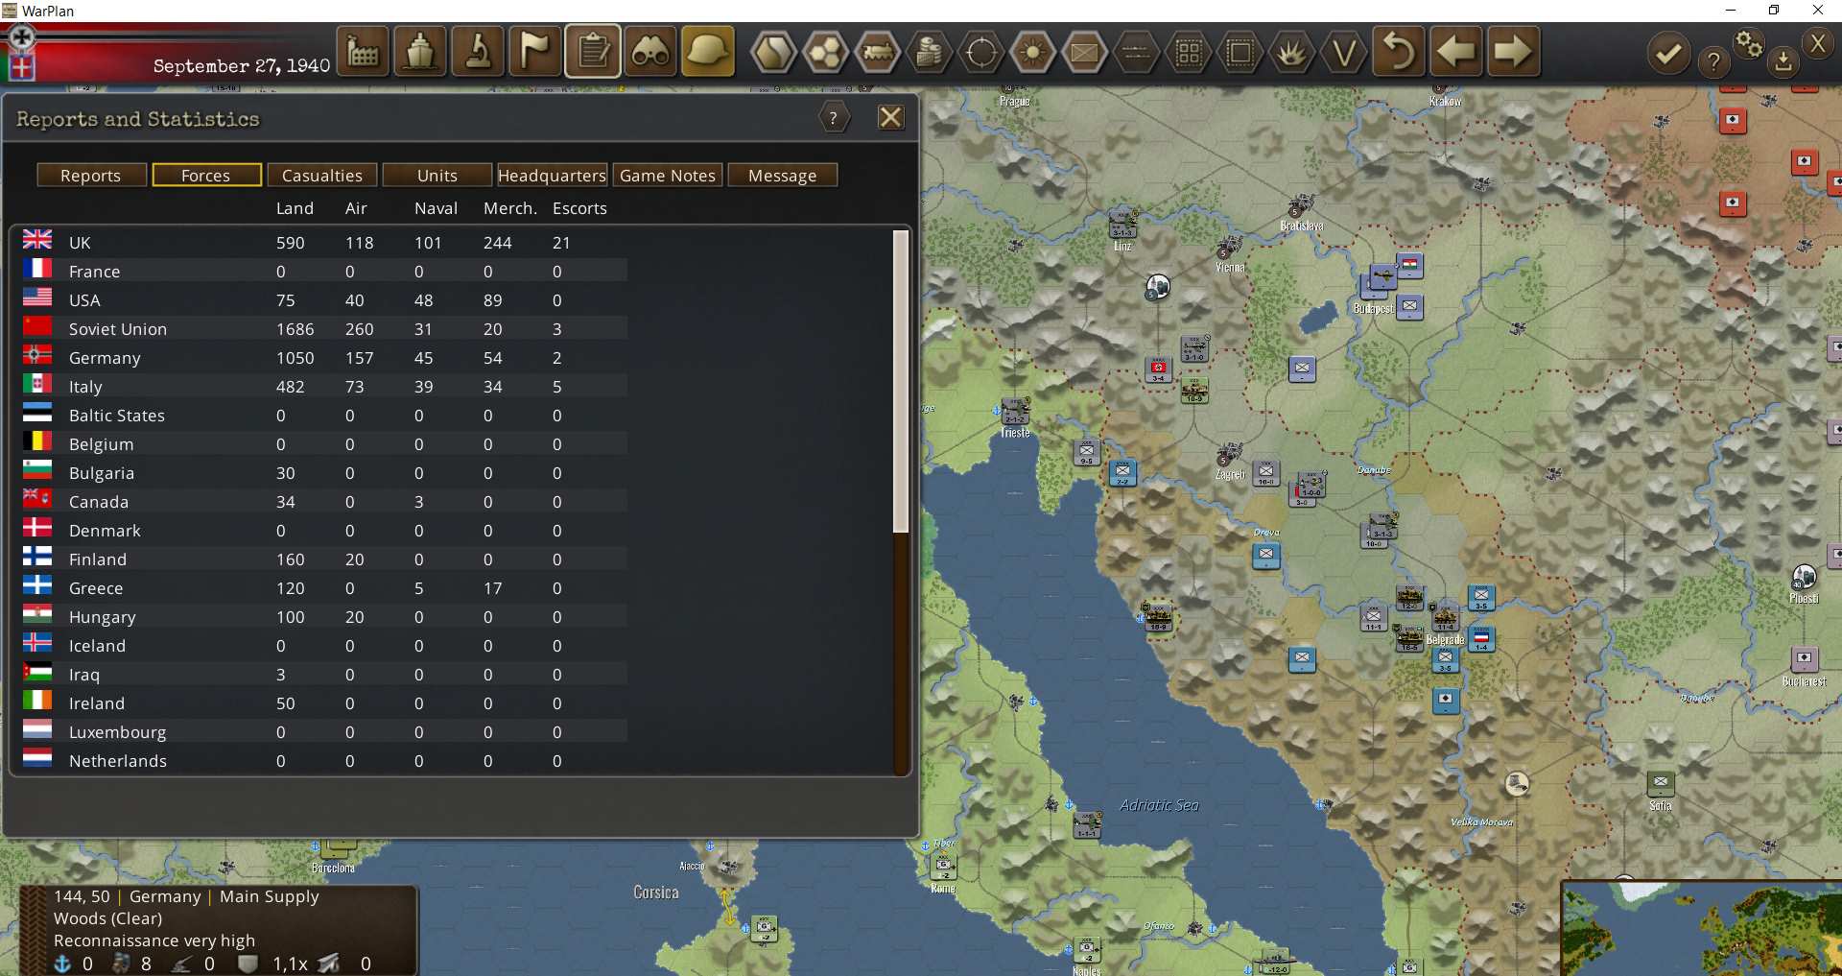Image resolution: width=1842 pixels, height=976 pixels.
Task: Click the Escorts column header
Action: pyautogui.click(x=579, y=208)
